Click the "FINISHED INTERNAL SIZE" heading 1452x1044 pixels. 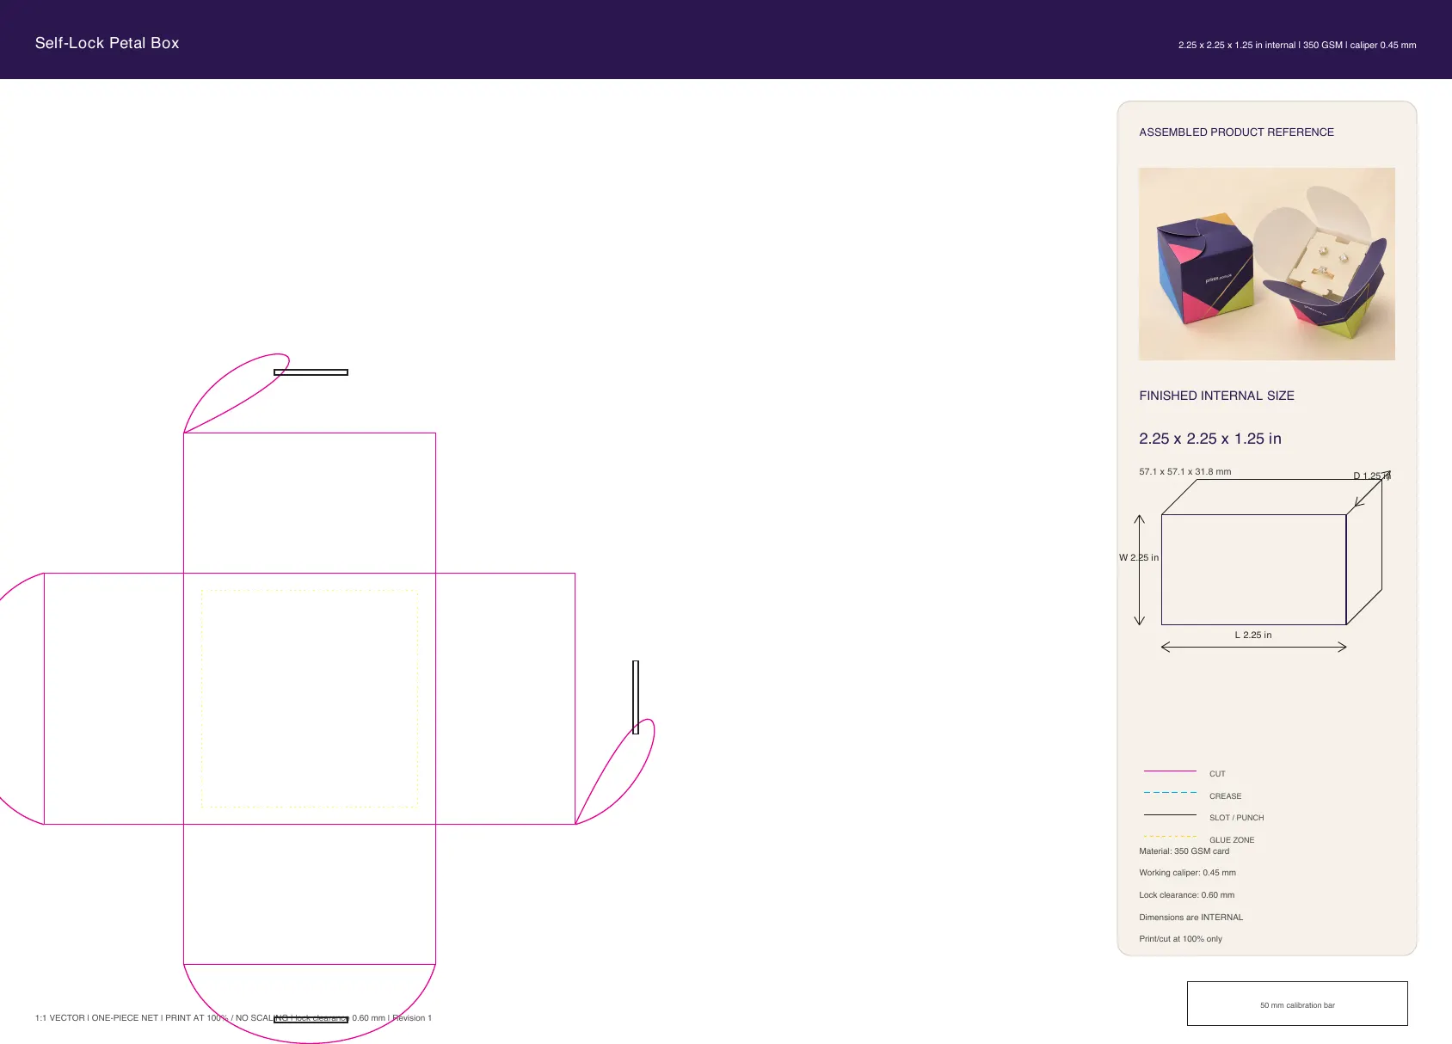pos(1216,396)
